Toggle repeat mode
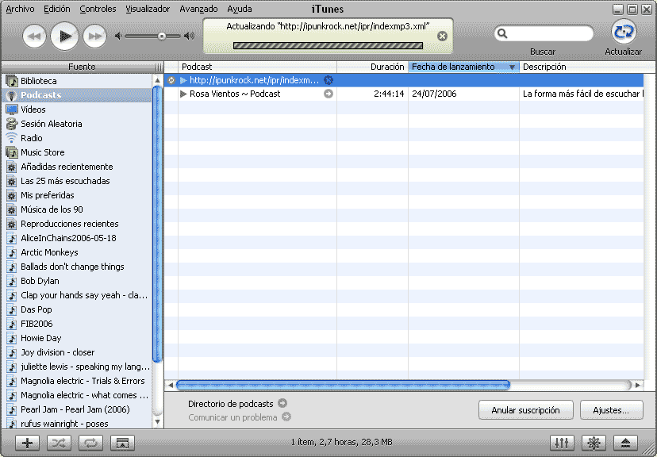Image resolution: width=657 pixels, height=457 pixels. [x=90, y=443]
